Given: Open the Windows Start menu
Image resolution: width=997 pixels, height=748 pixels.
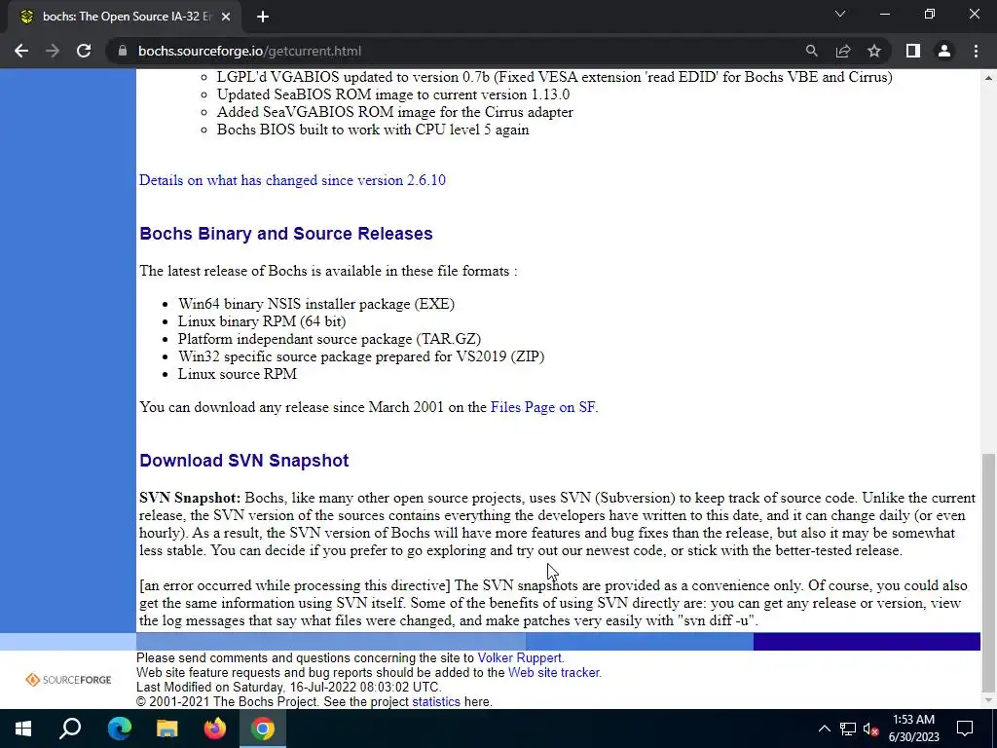Looking at the screenshot, I should pos(23,729).
